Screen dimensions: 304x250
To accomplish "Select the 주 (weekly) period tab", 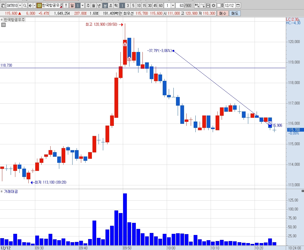I will (x=88, y=5).
